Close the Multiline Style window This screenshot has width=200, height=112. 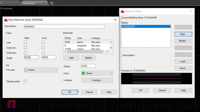pos(191,11)
